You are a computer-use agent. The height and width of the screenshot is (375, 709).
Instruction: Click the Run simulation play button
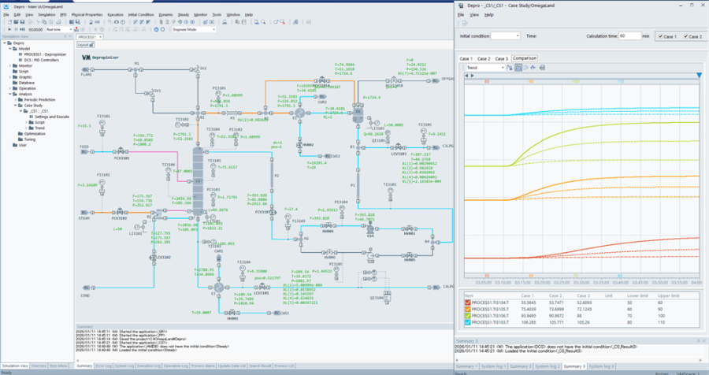point(9,29)
